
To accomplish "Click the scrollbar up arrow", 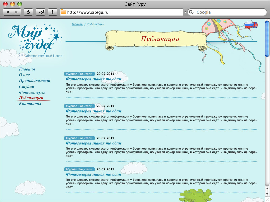I will (x=267, y=189).
